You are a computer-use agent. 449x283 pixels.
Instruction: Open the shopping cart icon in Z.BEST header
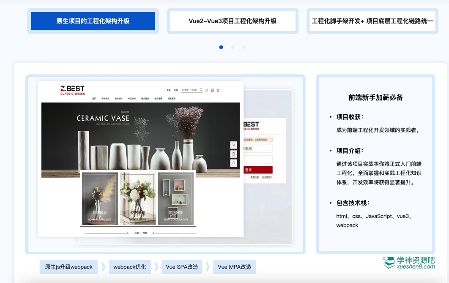tap(218, 90)
